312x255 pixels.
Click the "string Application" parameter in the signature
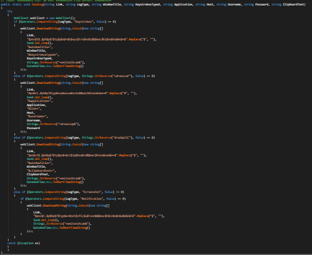click(178, 4)
